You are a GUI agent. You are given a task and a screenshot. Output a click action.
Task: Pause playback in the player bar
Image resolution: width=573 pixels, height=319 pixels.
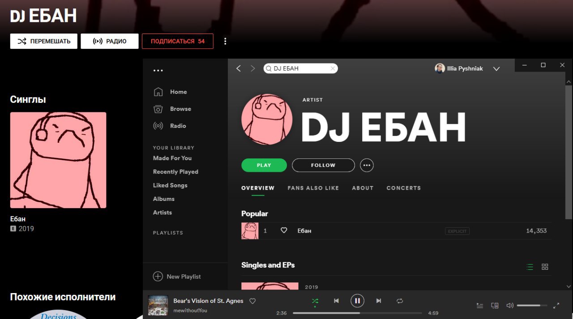[357, 301]
